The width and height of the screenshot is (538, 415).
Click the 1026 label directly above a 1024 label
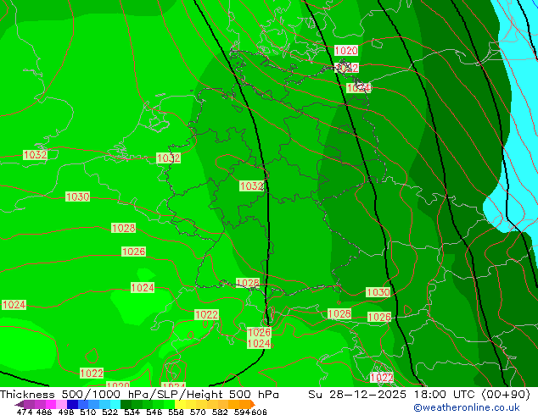tap(259, 333)
